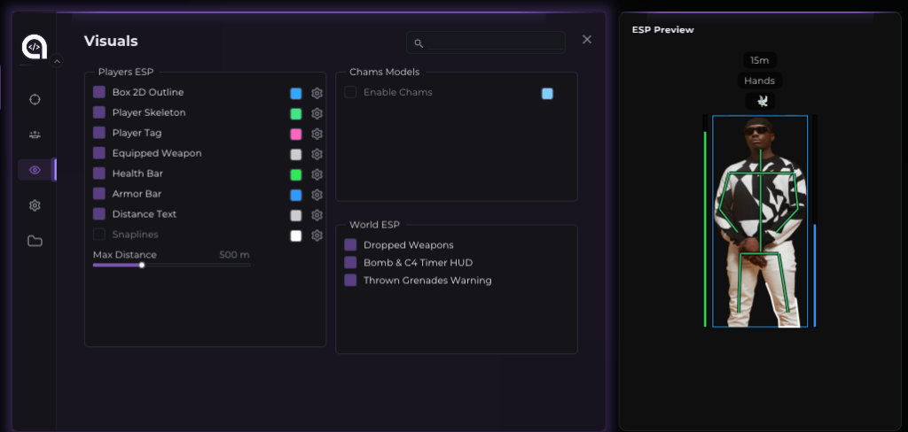Click the Hands weapon label in preview
This screenshot has width=908, height=432.
760,81
